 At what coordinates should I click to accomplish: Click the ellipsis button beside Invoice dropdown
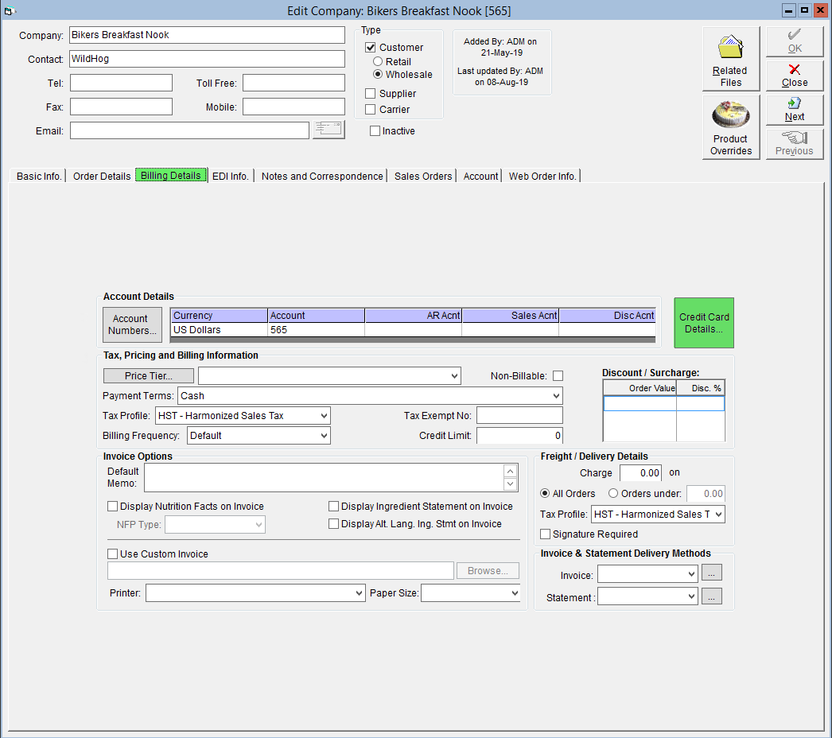coord(712,573)
